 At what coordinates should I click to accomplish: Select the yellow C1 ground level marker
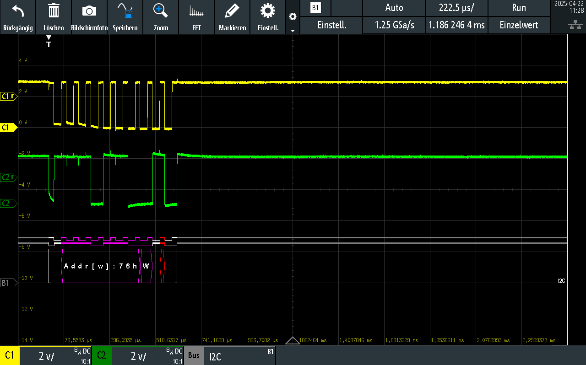[9, 128]
